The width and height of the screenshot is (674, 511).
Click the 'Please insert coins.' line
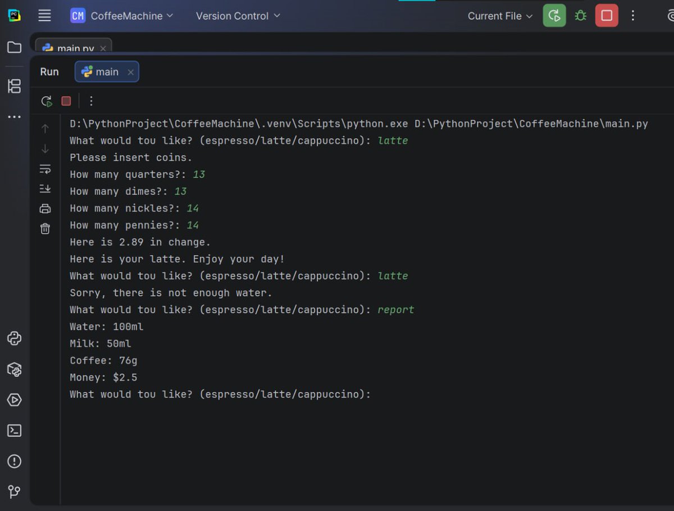pyautogui.click(x=131, y=157)
